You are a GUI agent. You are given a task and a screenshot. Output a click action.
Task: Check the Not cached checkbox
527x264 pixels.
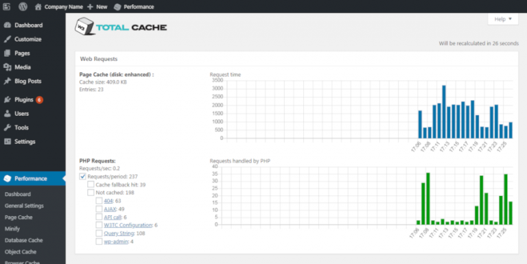(x=91, y=193)
